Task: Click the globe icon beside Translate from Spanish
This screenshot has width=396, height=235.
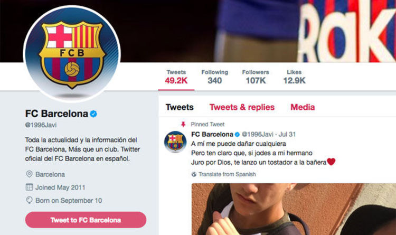Action: pyautogui.click(x=194, y=174)
